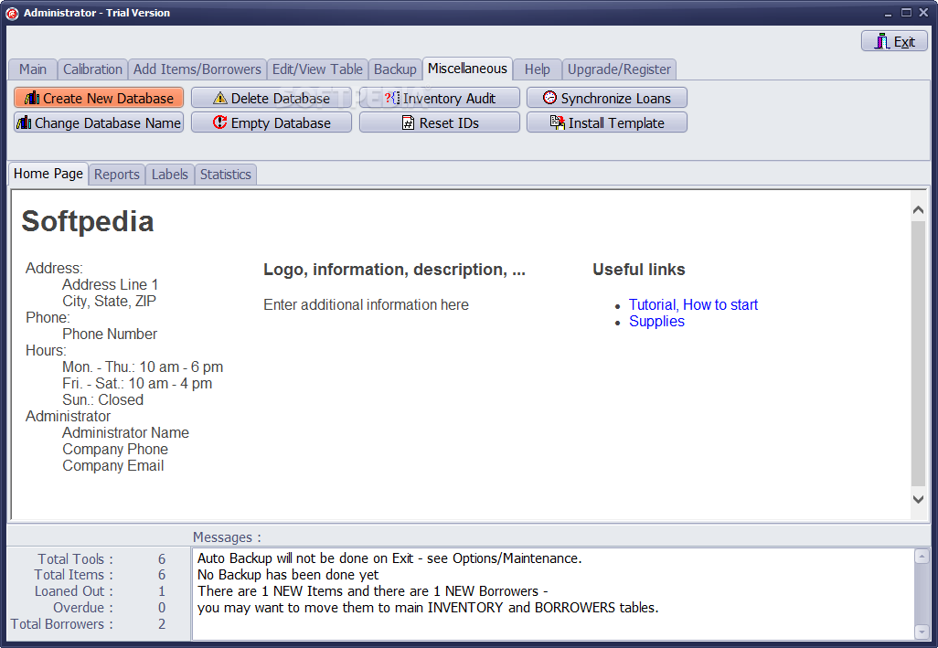Click the 'Total Borrowers :' label
Screen dimensions: 938x648
(62, 624)
